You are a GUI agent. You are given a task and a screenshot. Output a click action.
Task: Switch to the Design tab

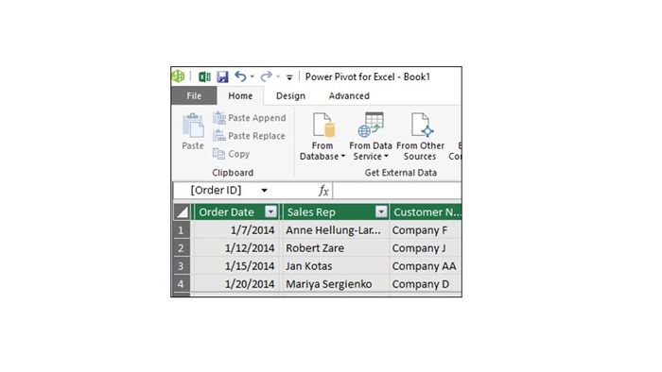coord(290,95)
